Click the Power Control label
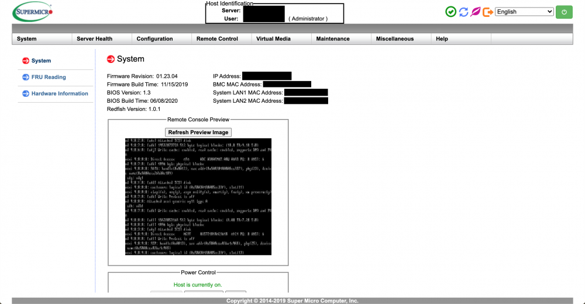The height and width of the screenshot is (304, 585). (x=198, y=272)
